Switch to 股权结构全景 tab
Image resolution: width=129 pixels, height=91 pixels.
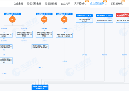34,4
